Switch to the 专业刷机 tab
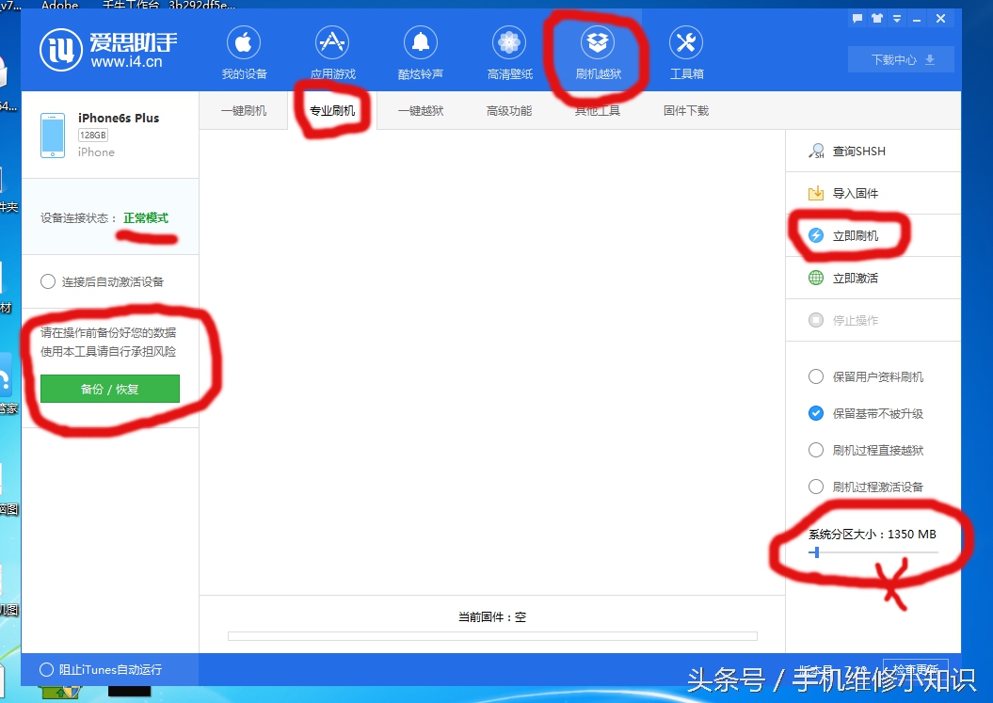This screenshot has width=993, height=703. point(334,110)
